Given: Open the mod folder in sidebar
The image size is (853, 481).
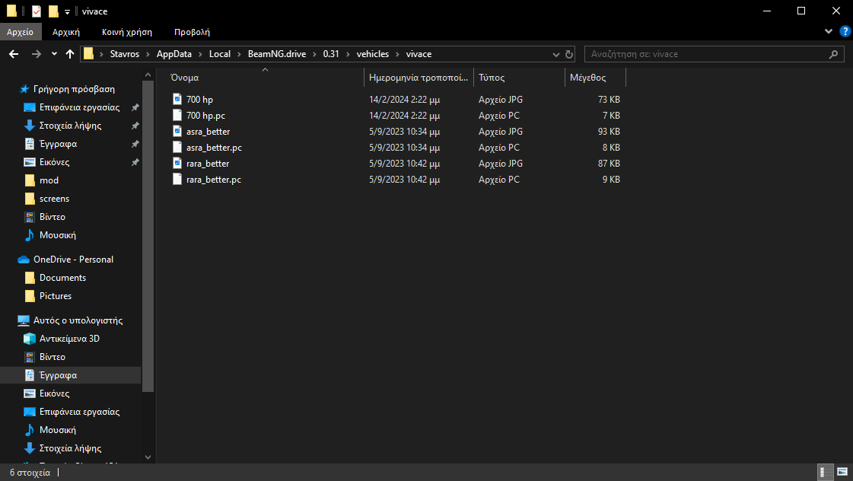Looking at the screenshot, I should click(49, 180).
